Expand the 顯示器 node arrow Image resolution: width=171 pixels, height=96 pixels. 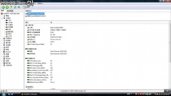click(2, 43)
